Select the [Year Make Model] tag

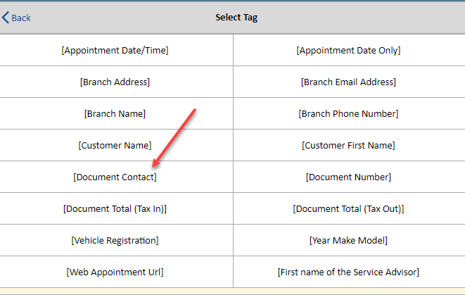pyautogui.click(x=349, y=240)
